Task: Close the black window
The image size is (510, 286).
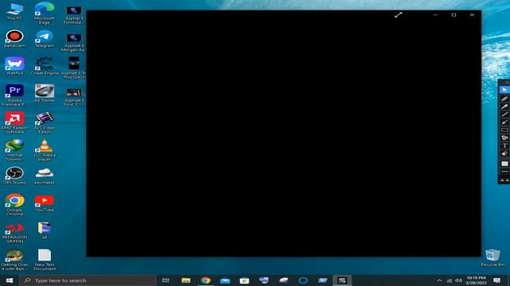Action: 472,15
